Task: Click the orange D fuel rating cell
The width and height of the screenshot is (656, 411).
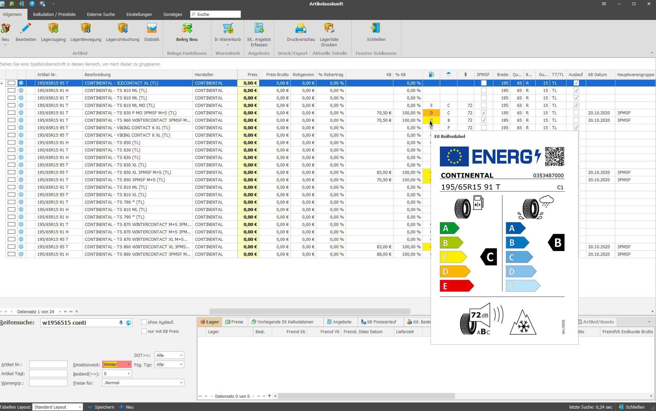Action: pyautogui.click(x=431, y=113)
